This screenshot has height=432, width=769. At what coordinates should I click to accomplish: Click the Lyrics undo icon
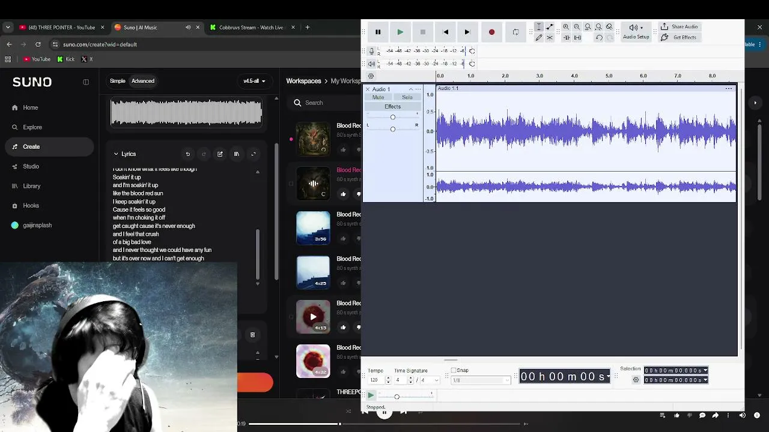tap(188, 154)
